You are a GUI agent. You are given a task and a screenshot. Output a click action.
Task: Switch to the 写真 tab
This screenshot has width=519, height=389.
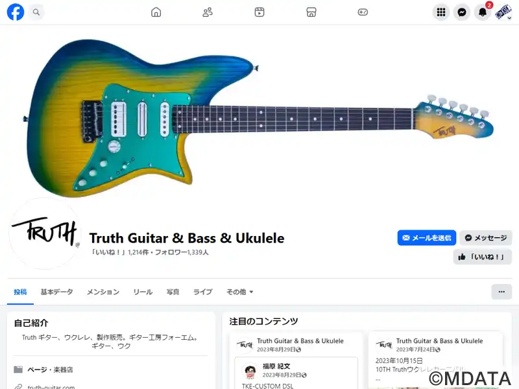pyautogui.click(x=173, y=292)
